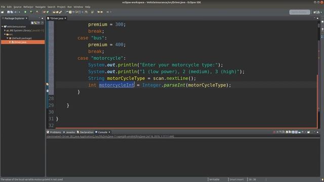Click the Terminate icon in Console toolbar
Viewport: 324px width, 182px height.
274,132
